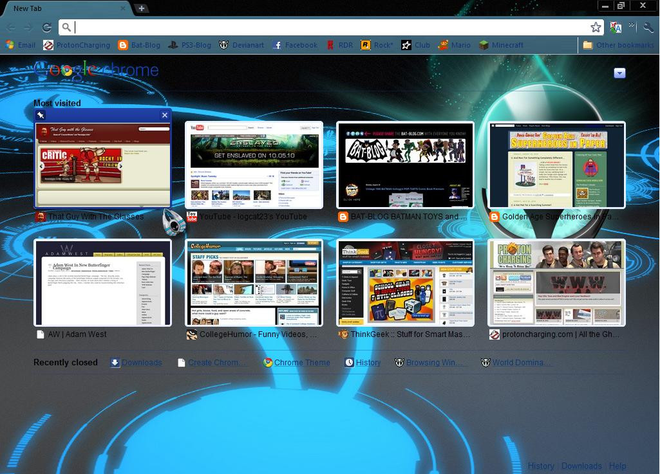This screenshot has width=660, height=474.
Task: Click the 'Most visited' heading
Action: (x=57, y=103)
